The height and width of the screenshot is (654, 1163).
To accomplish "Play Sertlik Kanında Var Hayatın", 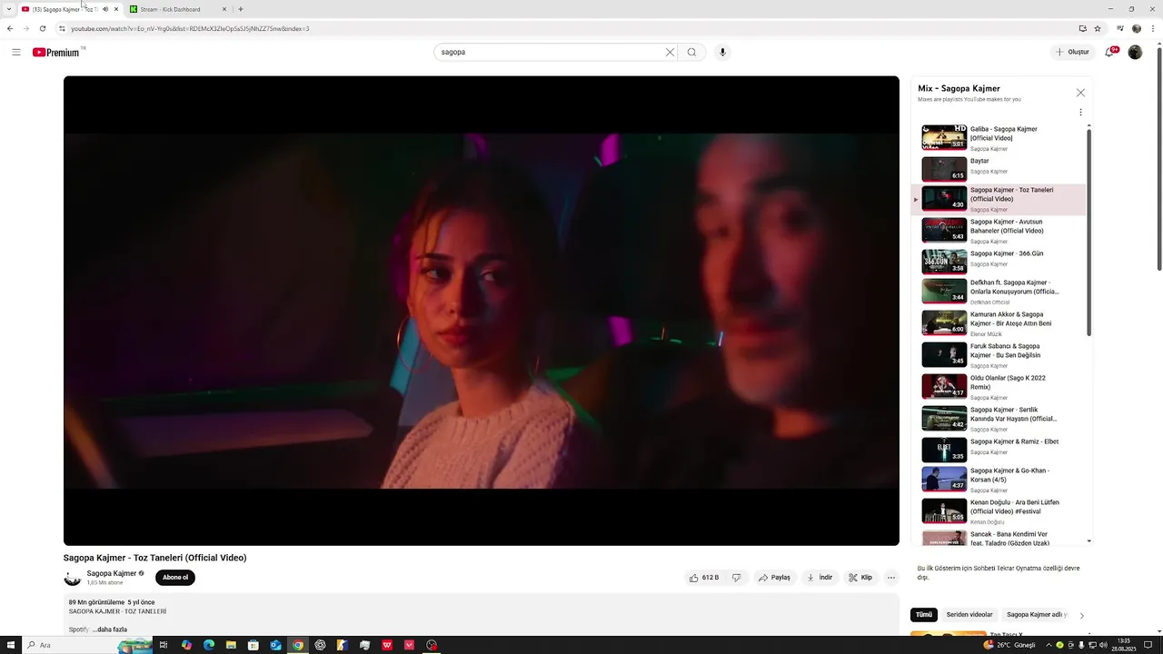I will 999,419.
